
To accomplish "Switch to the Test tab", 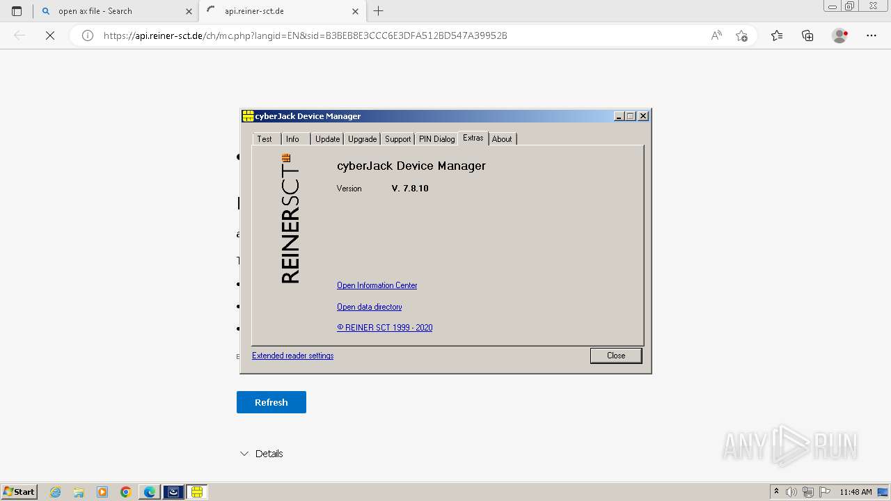I will (x=265, y=138).
